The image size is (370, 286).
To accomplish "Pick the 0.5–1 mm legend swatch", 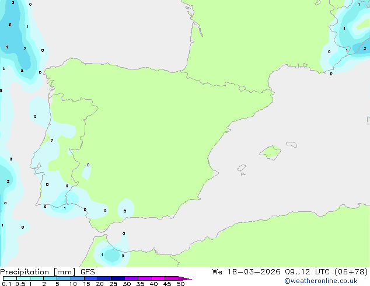I will [x=23, y=278].
